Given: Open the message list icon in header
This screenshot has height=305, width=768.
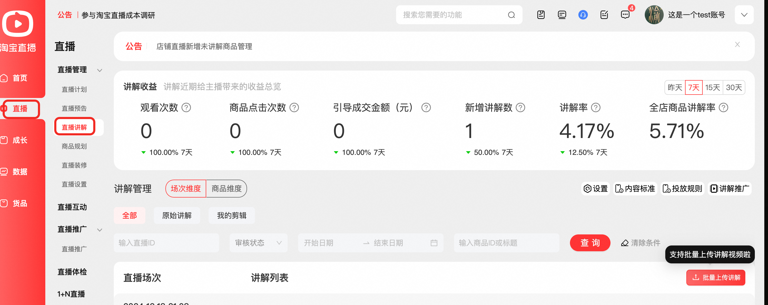Looking at the screenshot, I should [x=562, y=14].
